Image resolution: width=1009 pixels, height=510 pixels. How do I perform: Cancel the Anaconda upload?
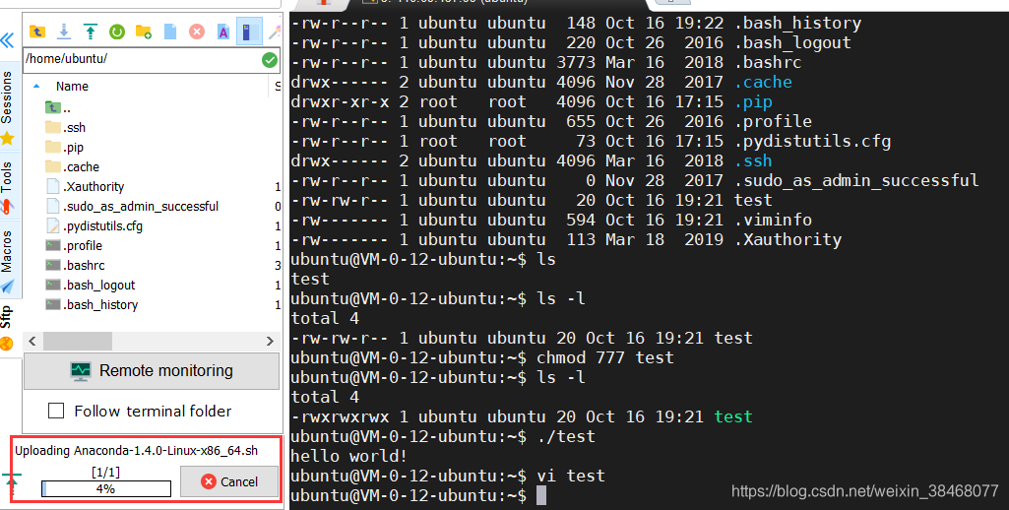point(229,481)
